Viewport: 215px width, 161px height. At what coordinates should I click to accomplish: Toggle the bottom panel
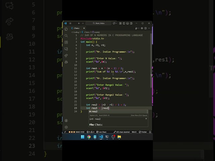point(128,23)
